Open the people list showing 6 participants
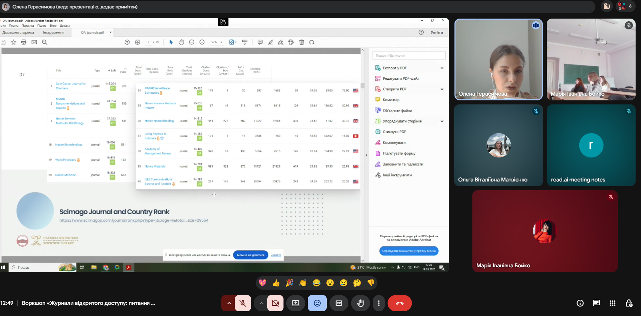 (x=625, y=6)
